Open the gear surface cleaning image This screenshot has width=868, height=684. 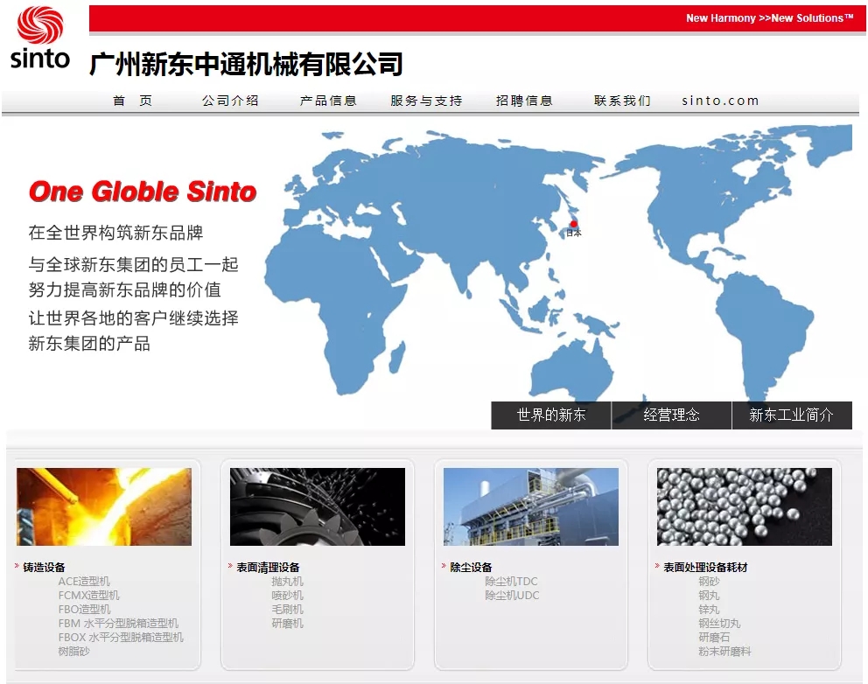pyautogui.click(x=318, y=506)
